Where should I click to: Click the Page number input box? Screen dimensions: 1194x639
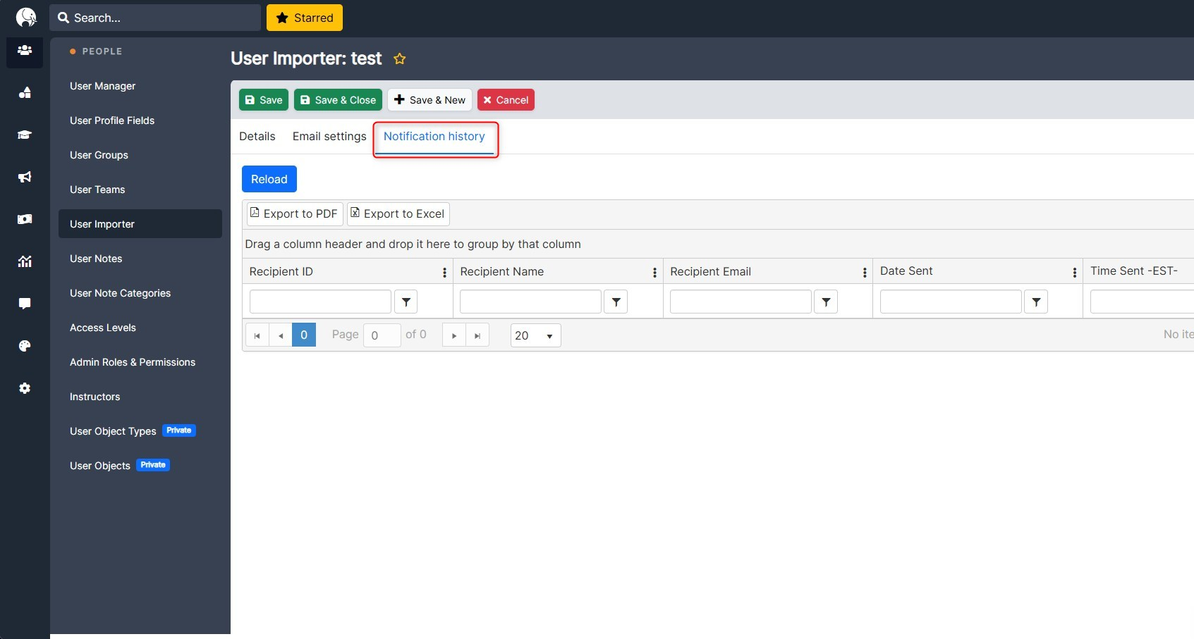click(382, 335)
